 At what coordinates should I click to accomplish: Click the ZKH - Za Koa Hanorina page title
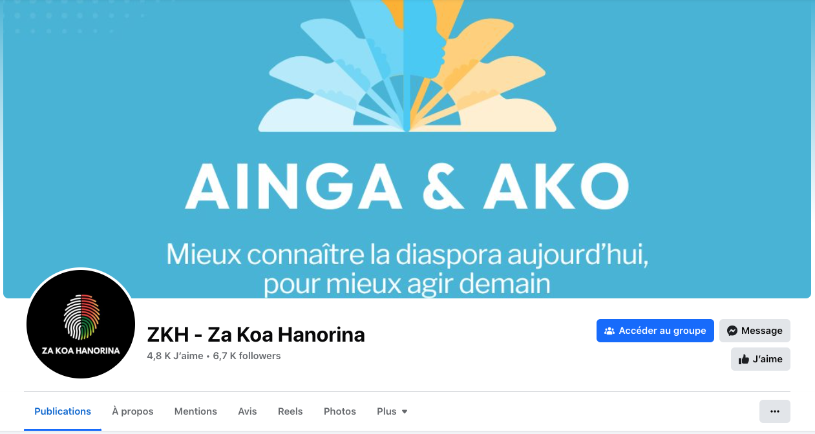point(256,335)
